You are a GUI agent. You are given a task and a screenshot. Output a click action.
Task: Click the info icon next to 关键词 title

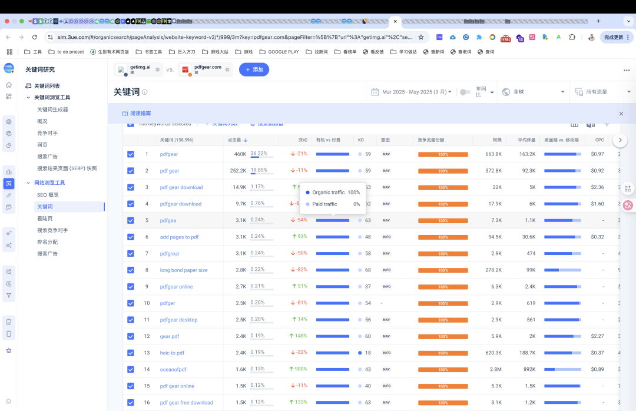pos(145,92)
